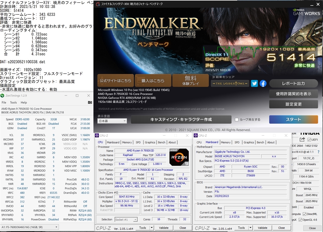Toggle the OpenGL 4.6 checkbox
The height and width of the screenshot is (232, 323).
pos(300,220)
